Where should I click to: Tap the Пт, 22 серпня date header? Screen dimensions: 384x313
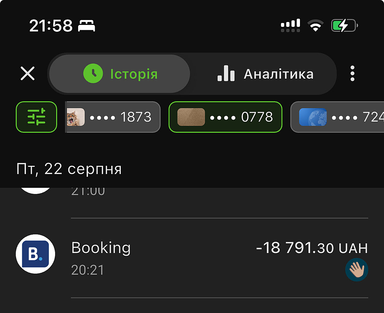pos(69,169)
